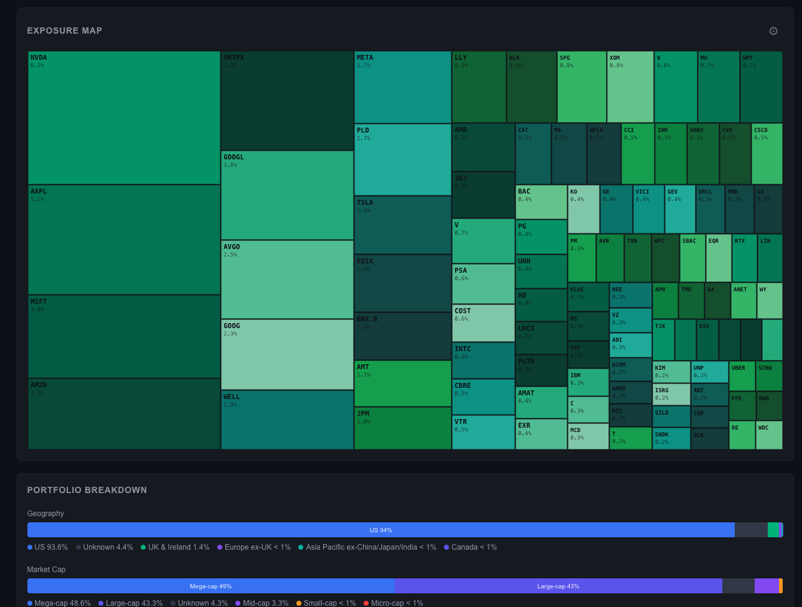
Task: Click the CBRE tile
Action: 483,397
